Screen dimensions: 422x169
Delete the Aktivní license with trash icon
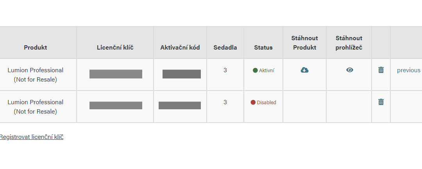coord(381,70)
